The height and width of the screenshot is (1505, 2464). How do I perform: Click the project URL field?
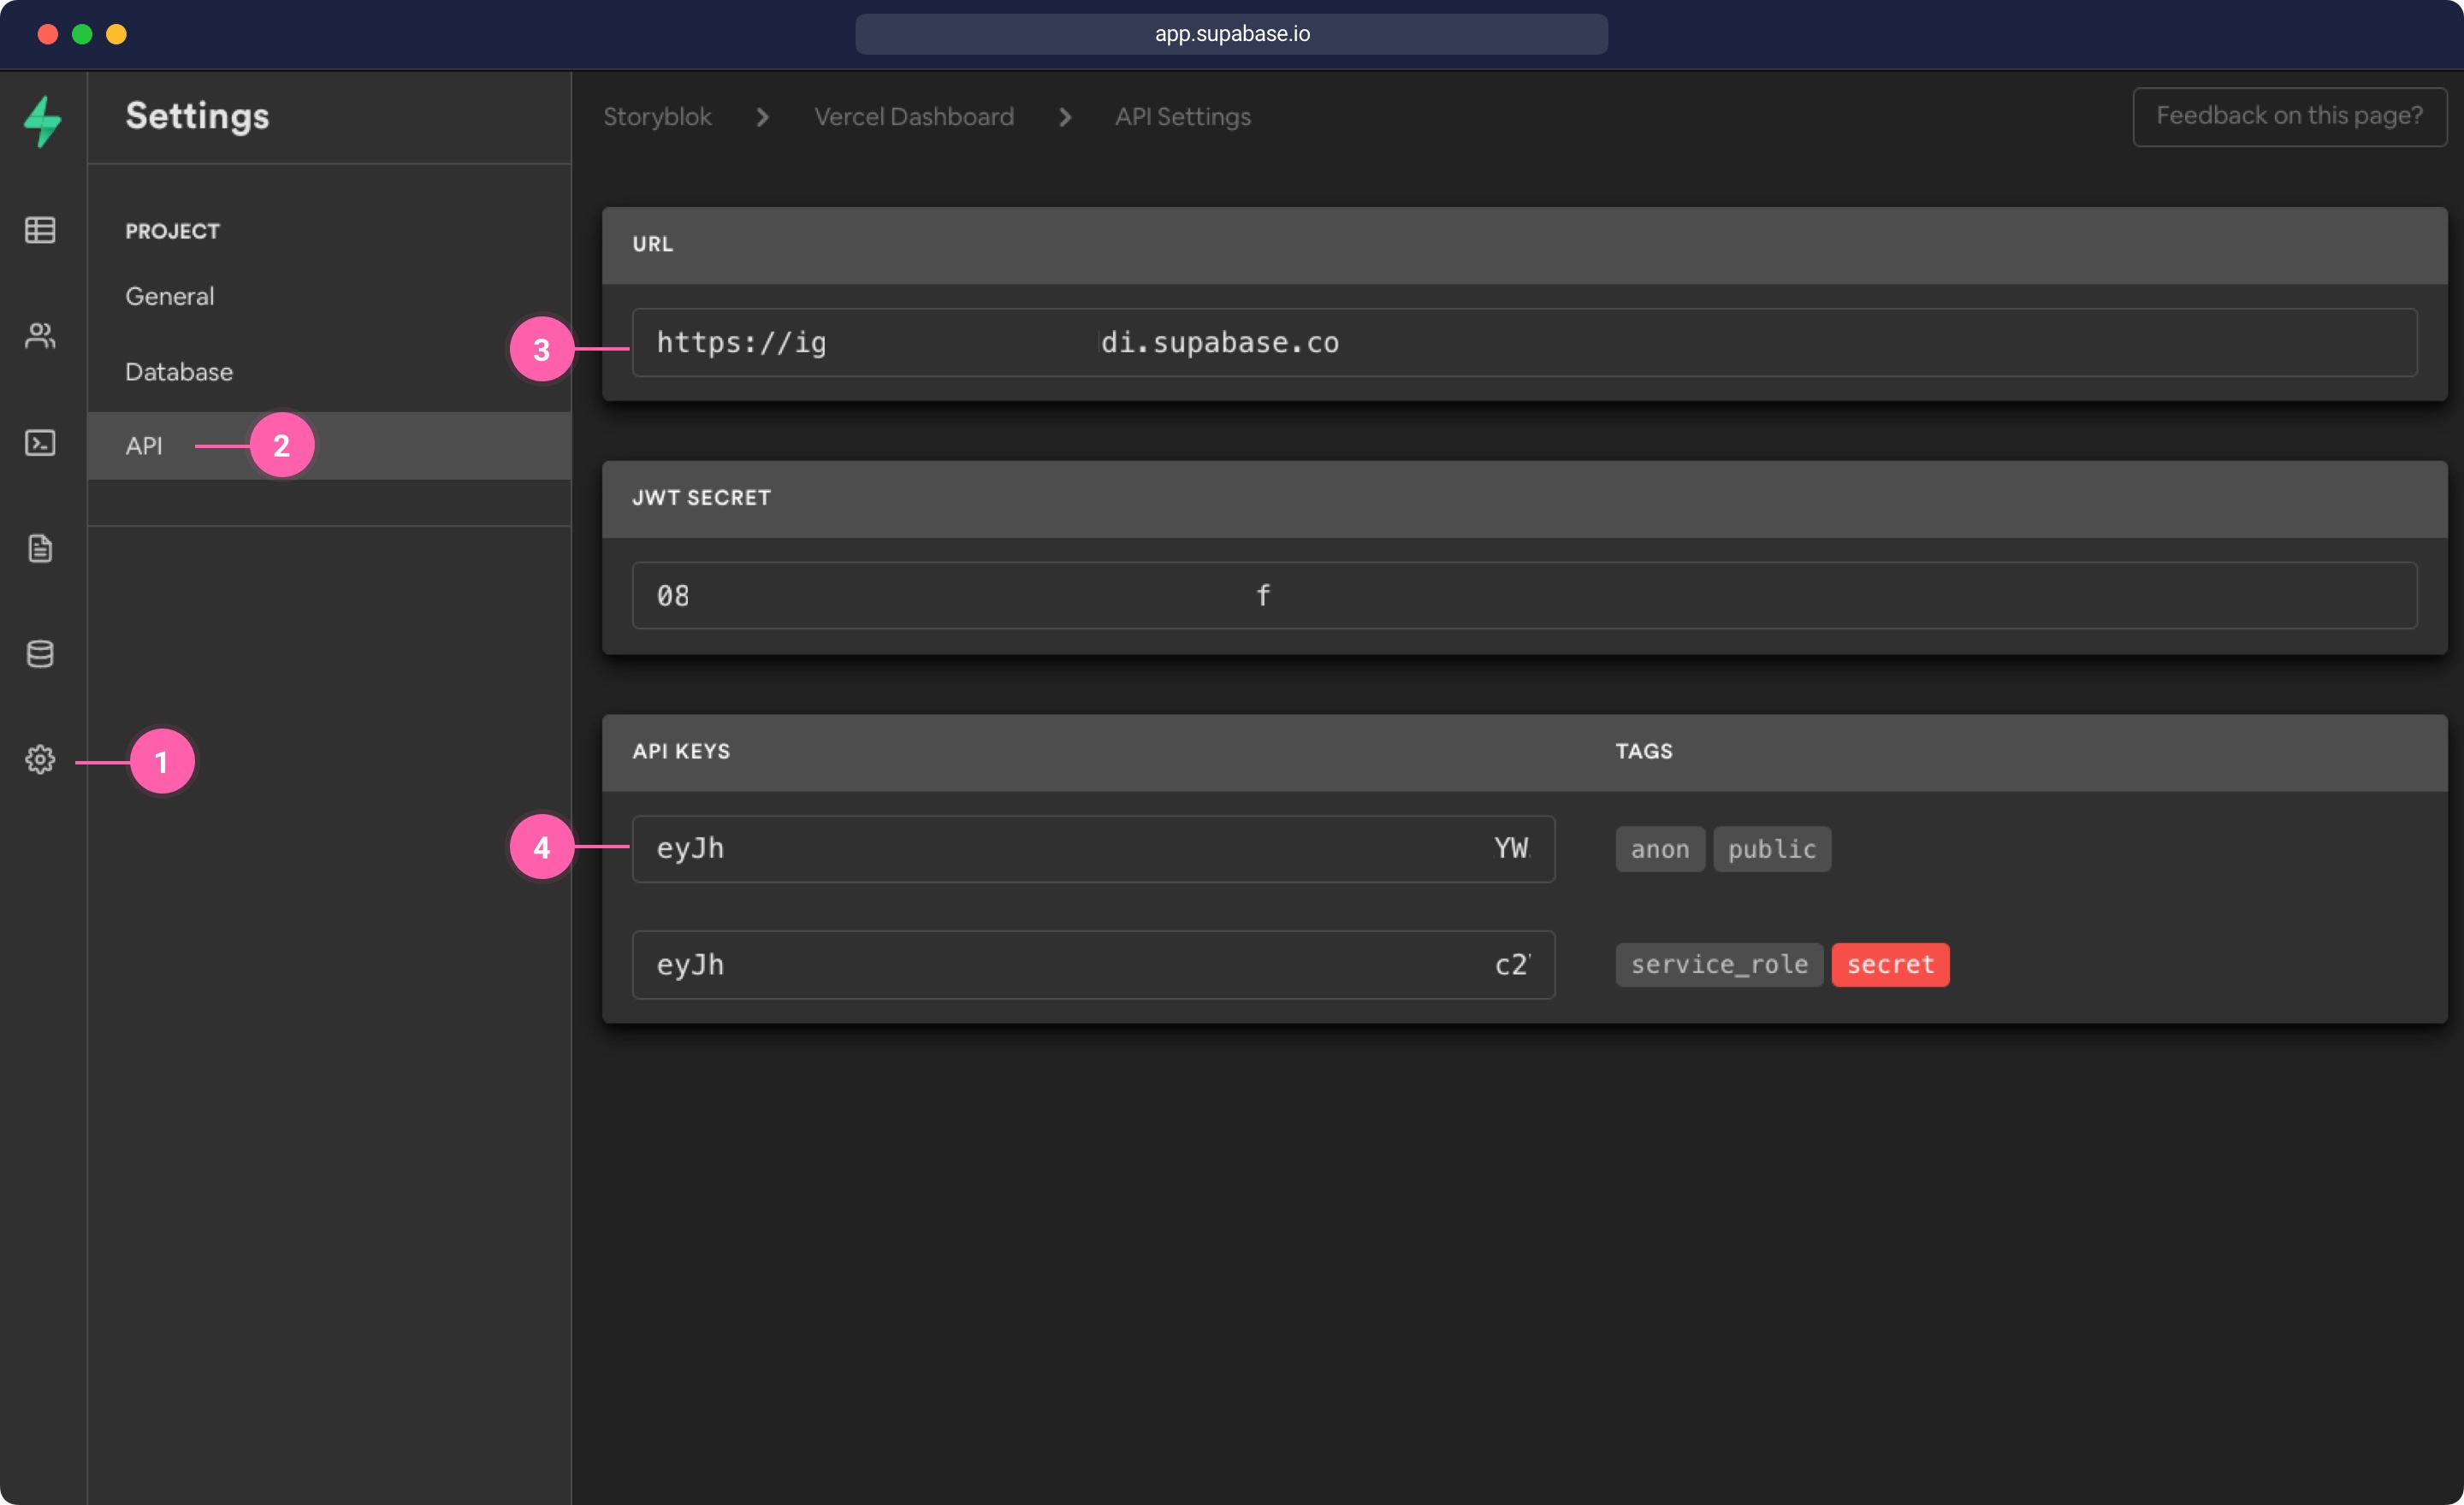tap(1524, 343)
